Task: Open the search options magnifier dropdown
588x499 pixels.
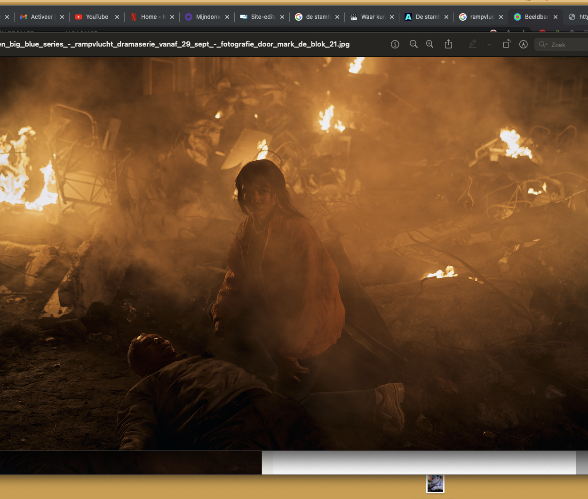Action: coord(544,45)
